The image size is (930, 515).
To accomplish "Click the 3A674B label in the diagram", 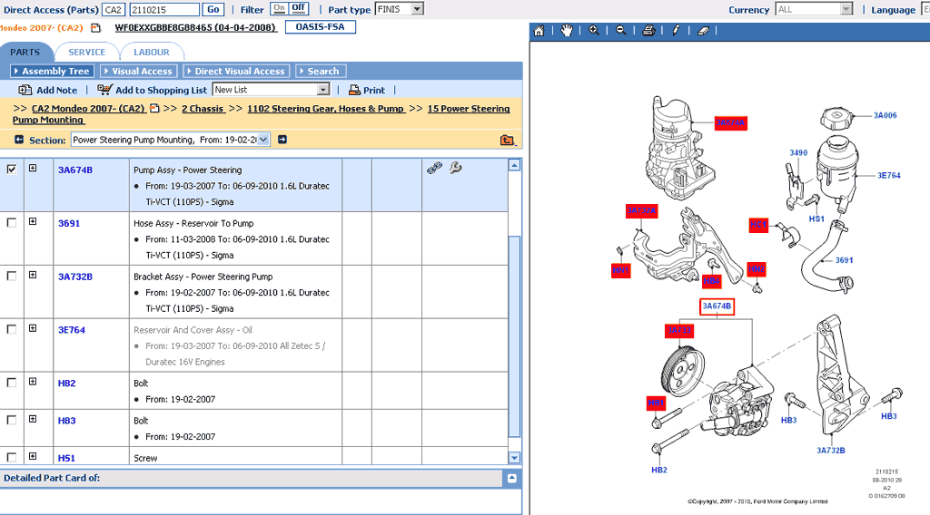I will tap(717, 306).
